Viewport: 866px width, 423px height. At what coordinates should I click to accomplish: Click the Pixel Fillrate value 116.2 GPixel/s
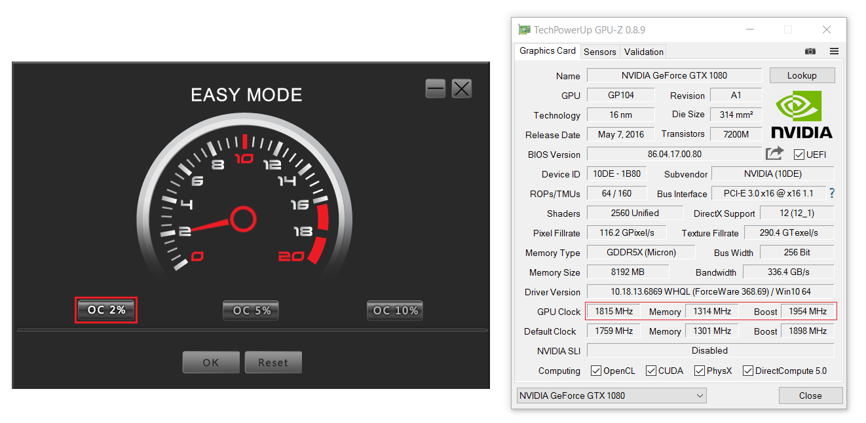(x=626, y=232)
